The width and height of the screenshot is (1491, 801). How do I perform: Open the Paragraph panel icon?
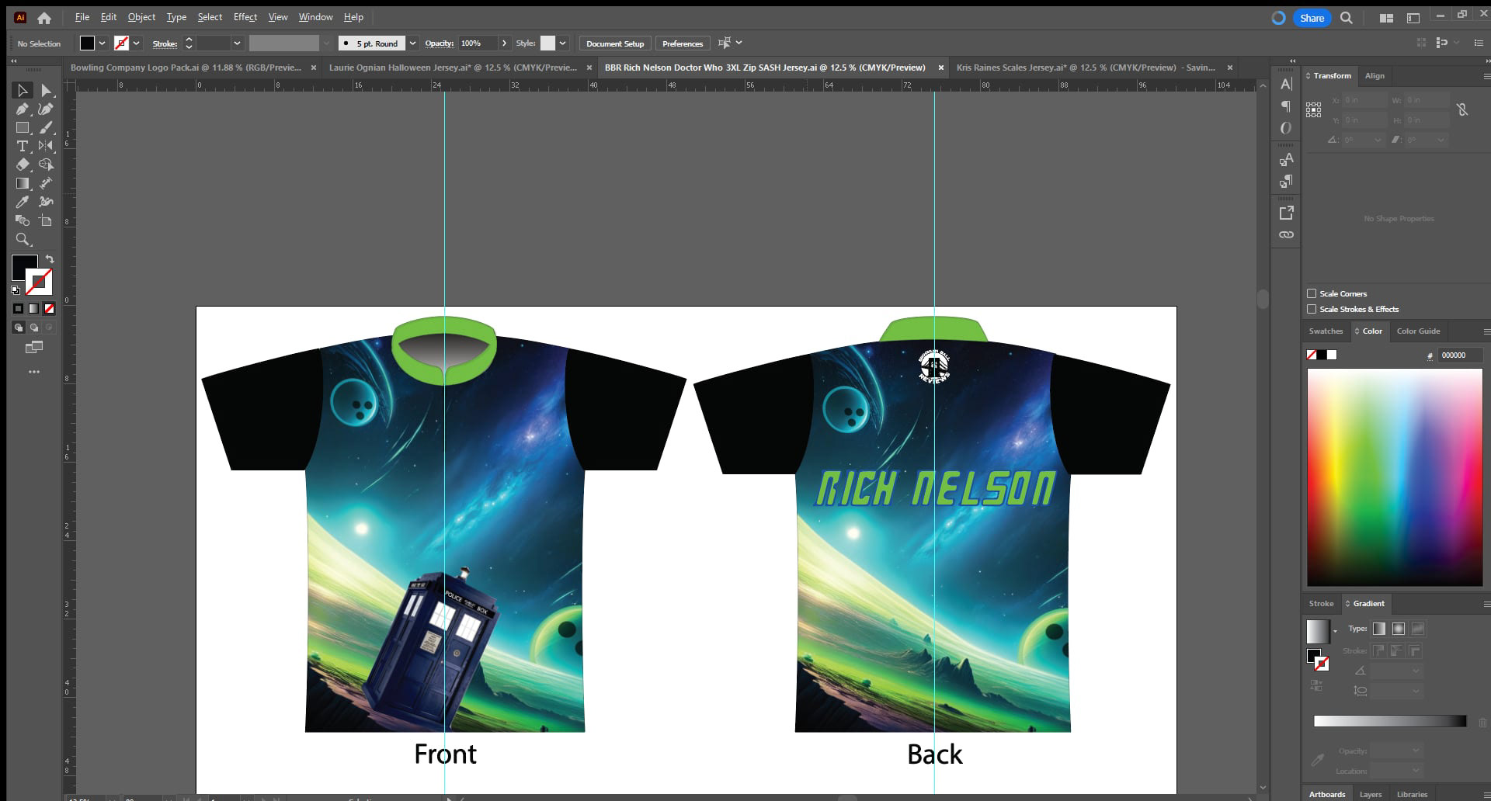[x=1286, y=106]
